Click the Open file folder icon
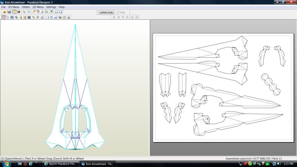Screen dimensions: 297x167 (x=5, y=12)
